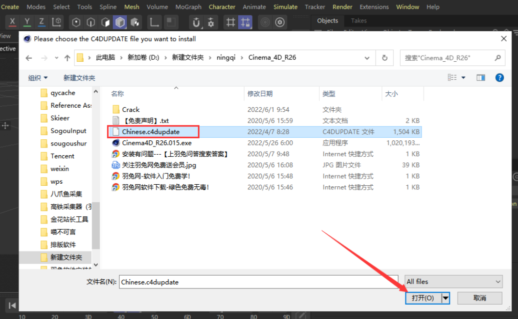Expand the 打开 button arrow
This screenshot has width=518, height=319.
pos(445,298)
